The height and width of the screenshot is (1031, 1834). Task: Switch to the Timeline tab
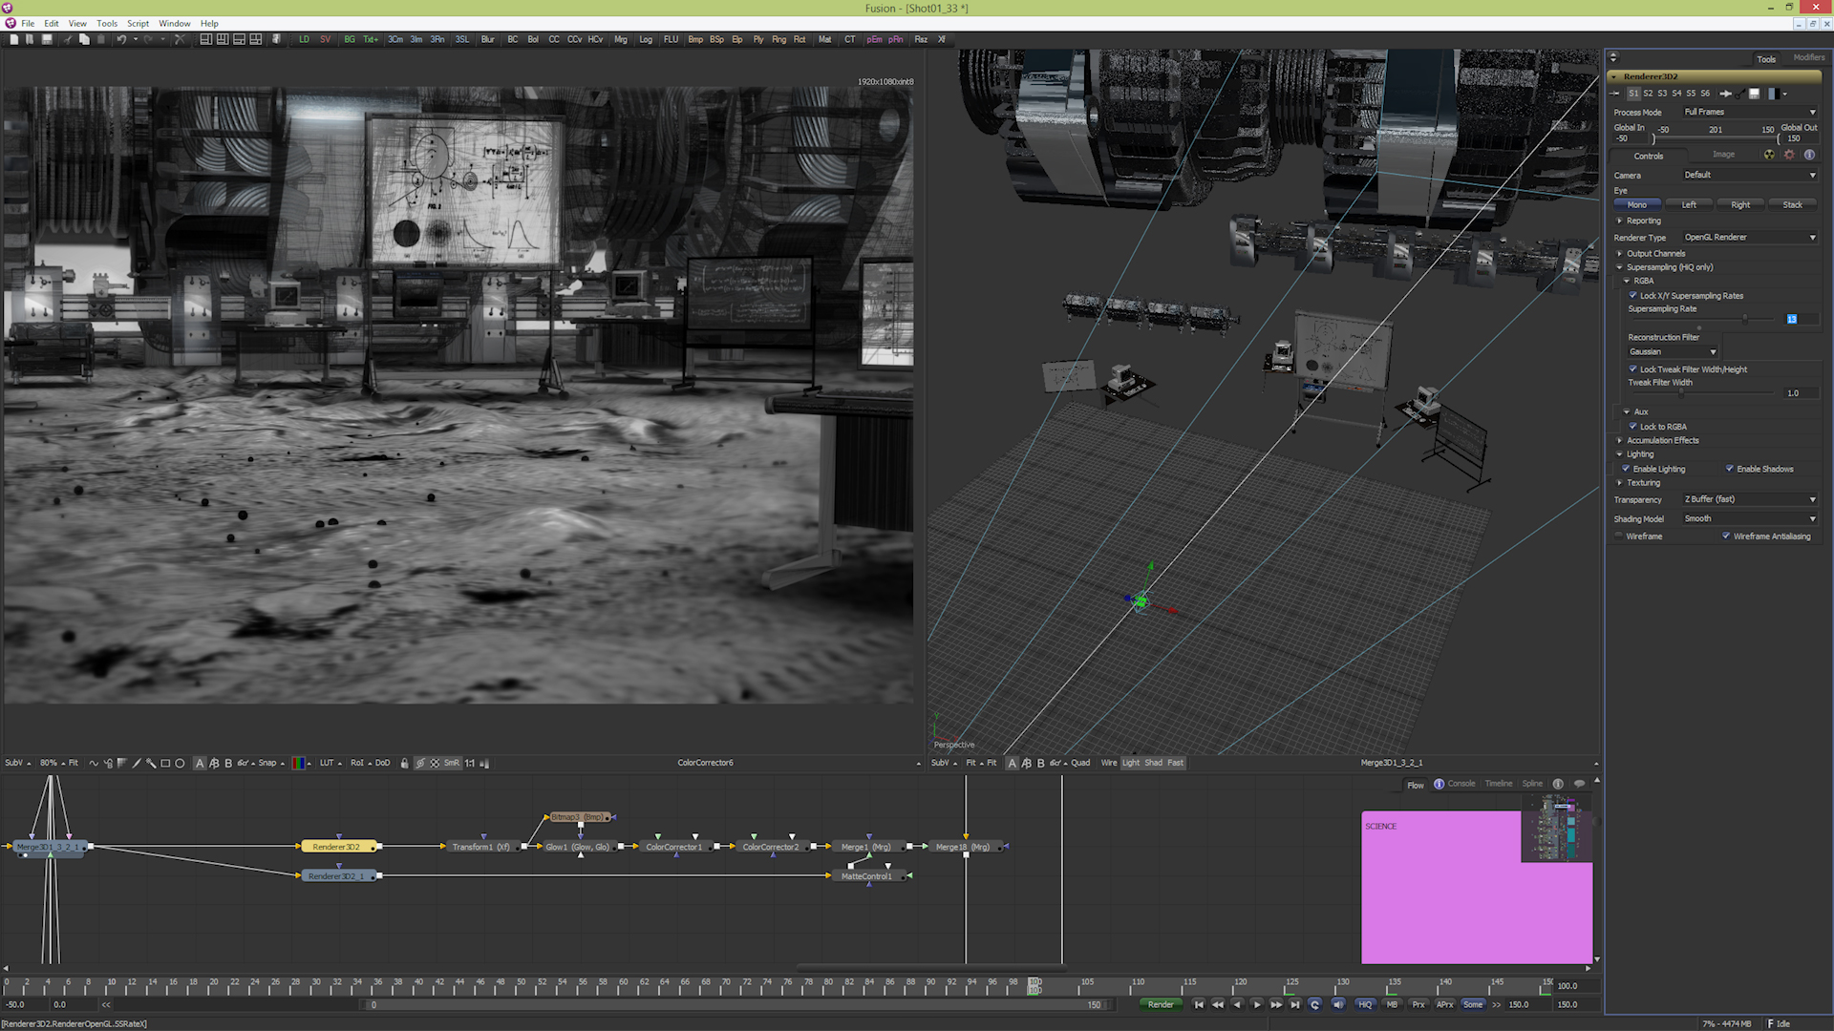point(1498,784)
